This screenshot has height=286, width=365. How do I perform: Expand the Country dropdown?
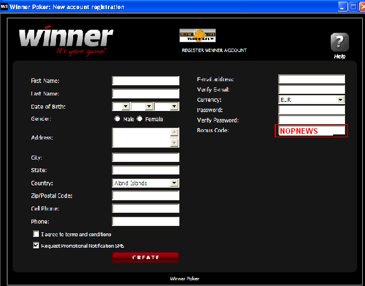tap(174, 183)
